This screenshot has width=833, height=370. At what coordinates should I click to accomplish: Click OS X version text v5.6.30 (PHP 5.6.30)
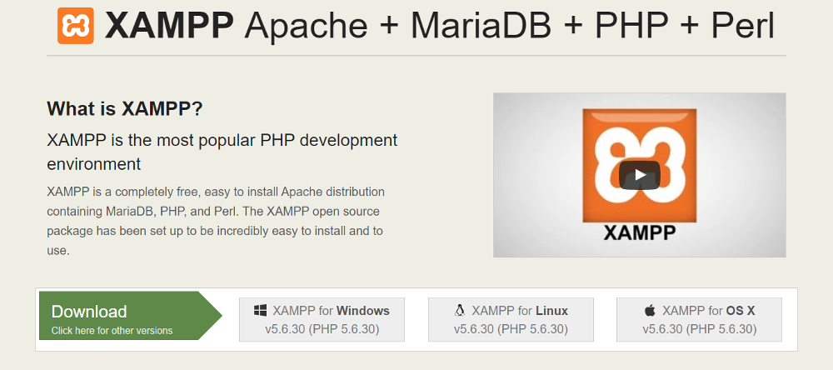coord(699,330)
